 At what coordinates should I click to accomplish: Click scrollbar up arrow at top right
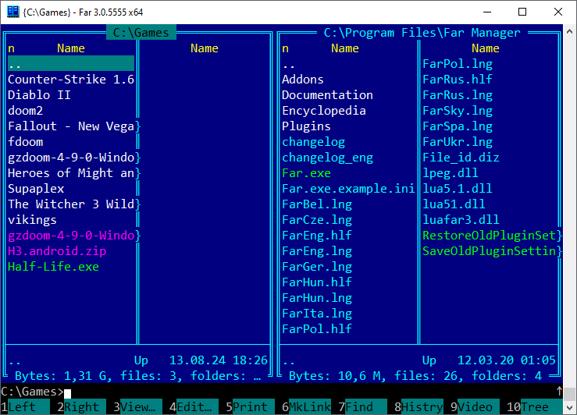coord(570,32)
